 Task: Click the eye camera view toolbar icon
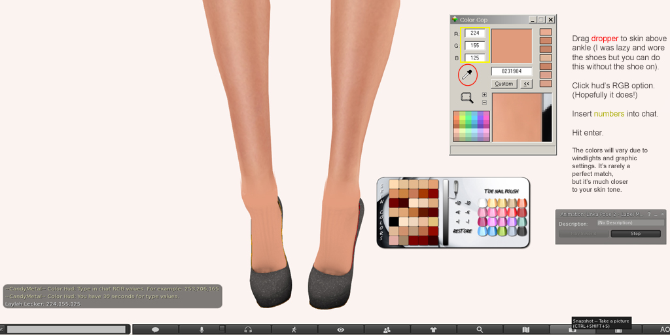tap(340, 330)
